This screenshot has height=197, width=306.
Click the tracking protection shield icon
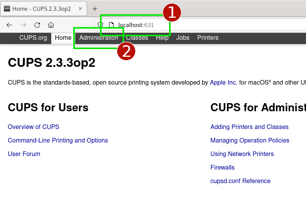coord(100,25)
